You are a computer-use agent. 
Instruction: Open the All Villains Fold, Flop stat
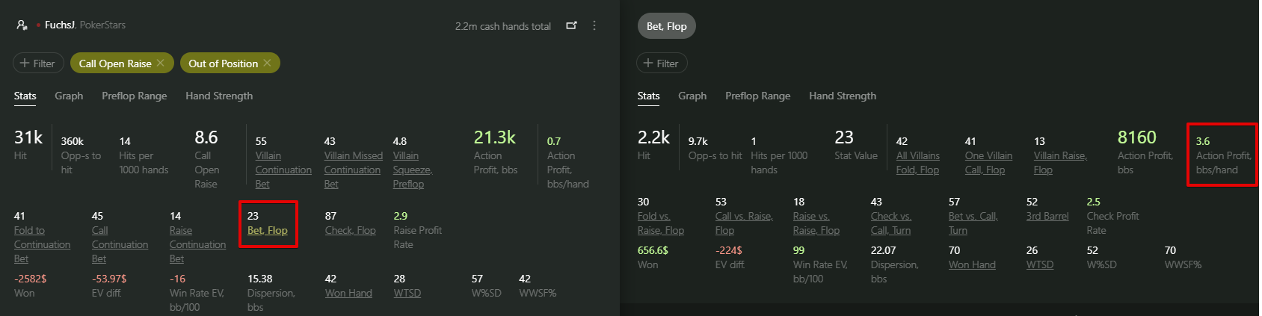click(917, 163)
